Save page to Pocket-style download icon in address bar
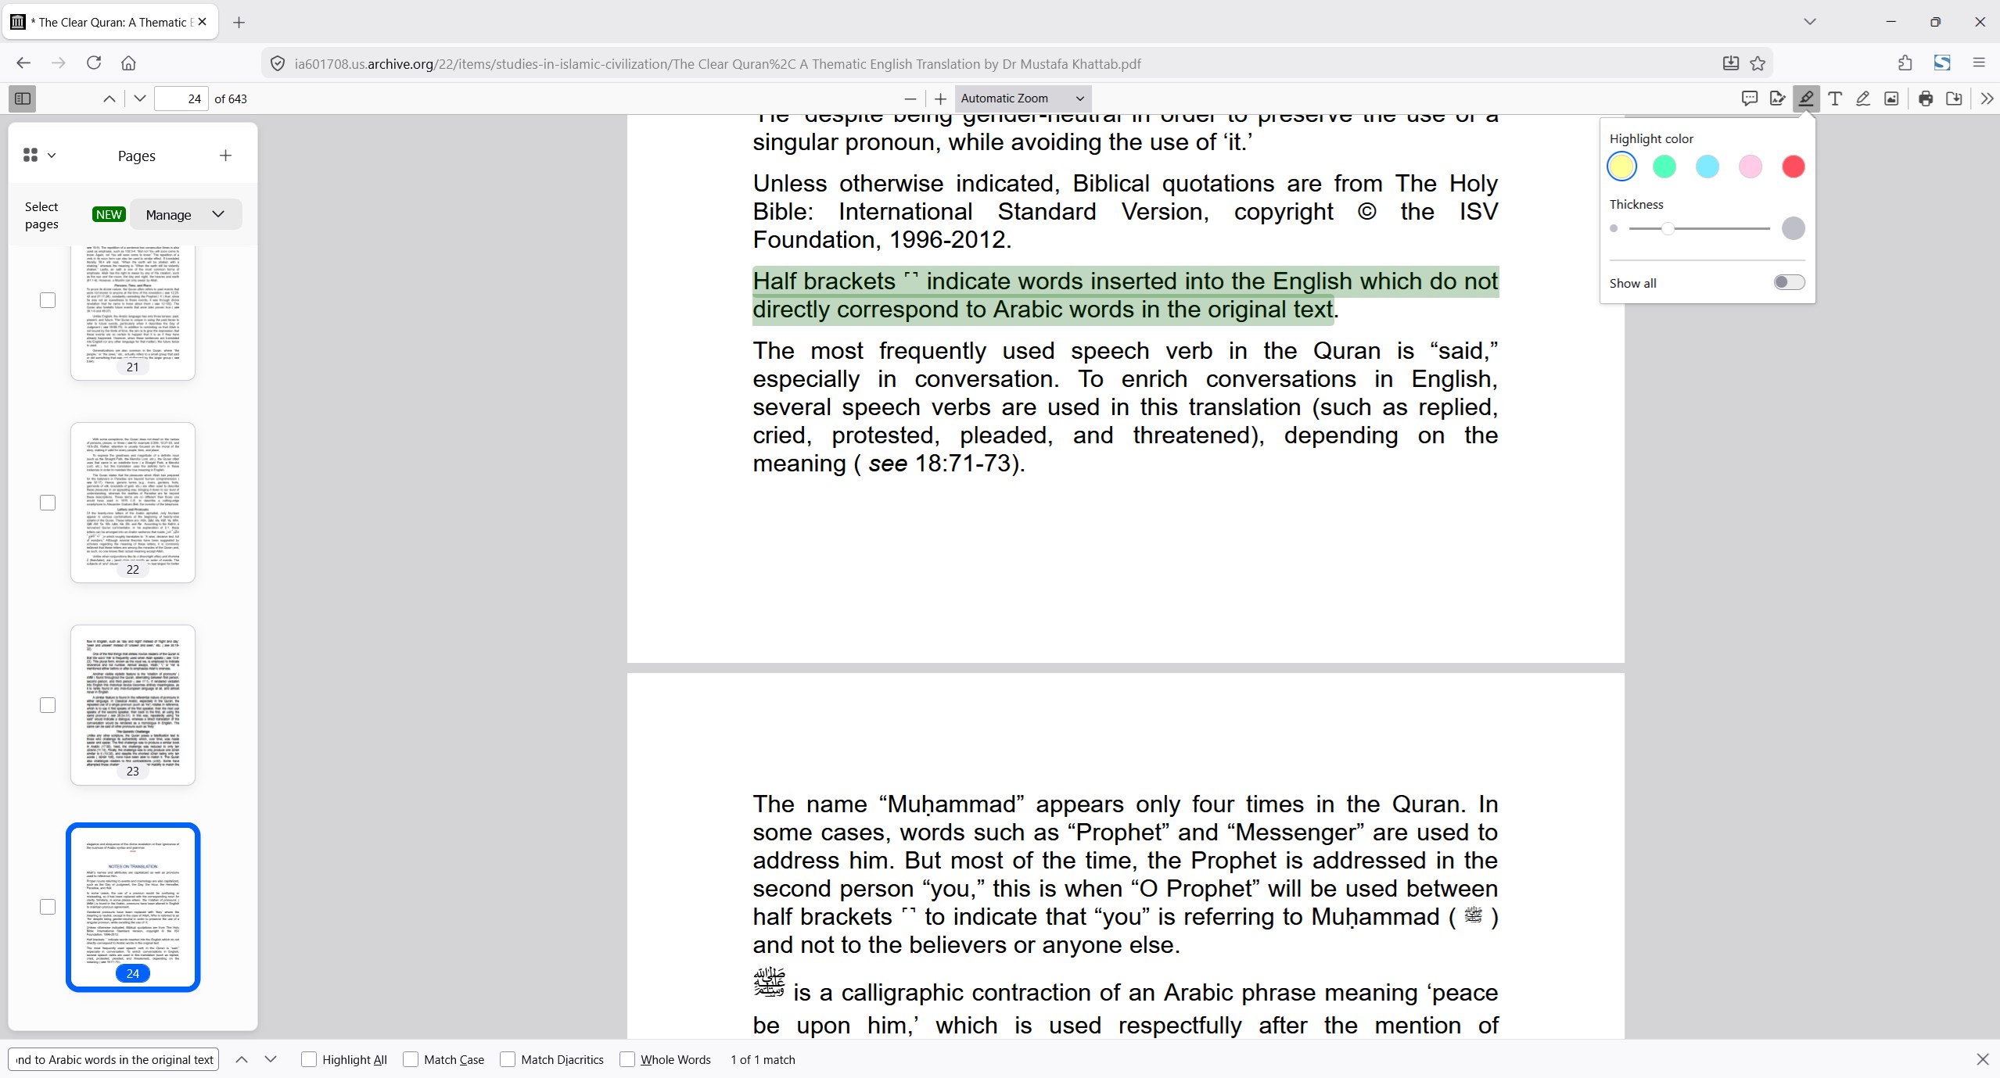 click(x=1730, y=63)
